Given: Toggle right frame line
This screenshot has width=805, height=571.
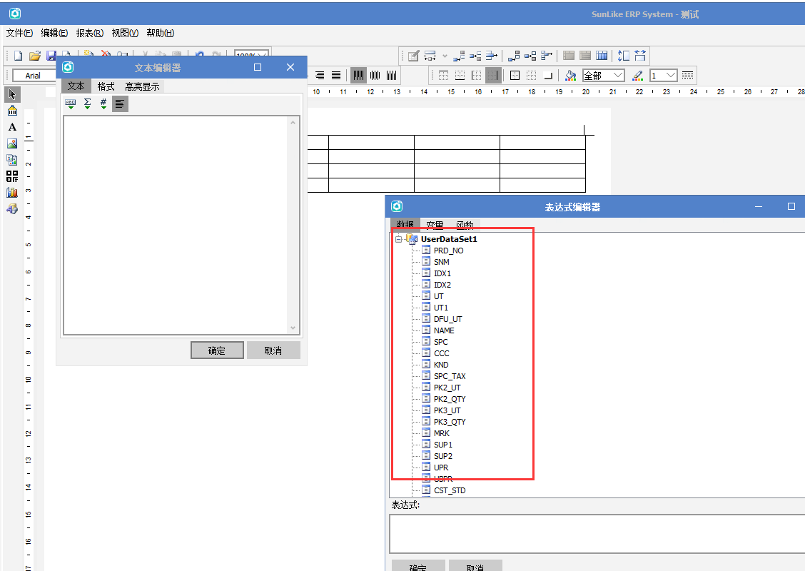Looking at the screenshot, I should pos(493,76).
